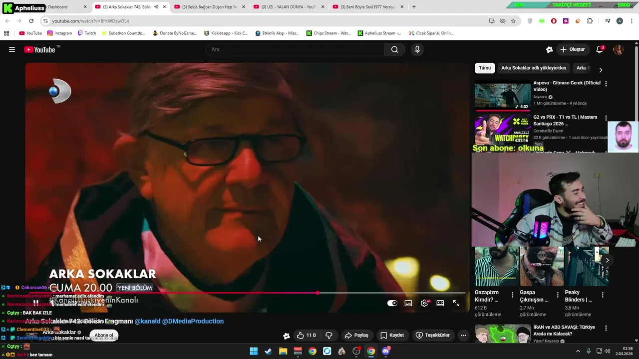639x359 pixels.
Task: Open the account avatar menu
Action: point(619,49)
